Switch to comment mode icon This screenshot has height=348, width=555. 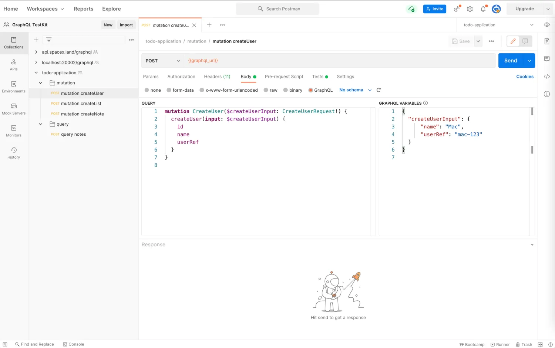[x=525, y=41]
